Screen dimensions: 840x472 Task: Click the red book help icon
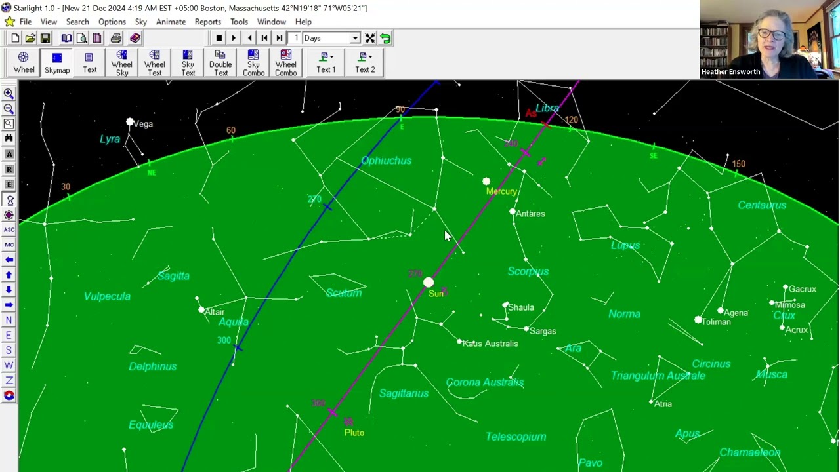[x=135, y=38]
